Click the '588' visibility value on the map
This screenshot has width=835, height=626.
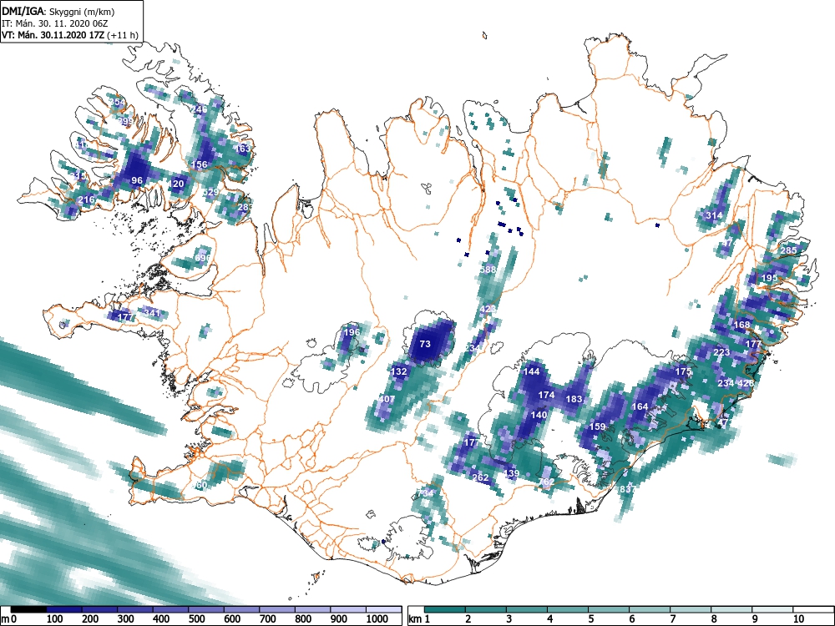[x=488, y=270]
